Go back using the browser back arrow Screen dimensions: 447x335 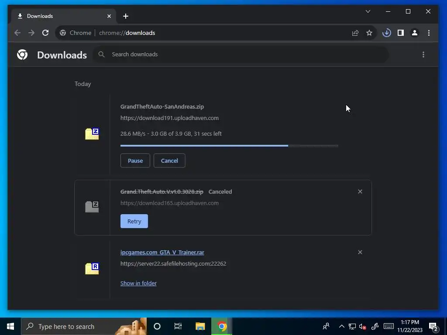coord(17,33)
